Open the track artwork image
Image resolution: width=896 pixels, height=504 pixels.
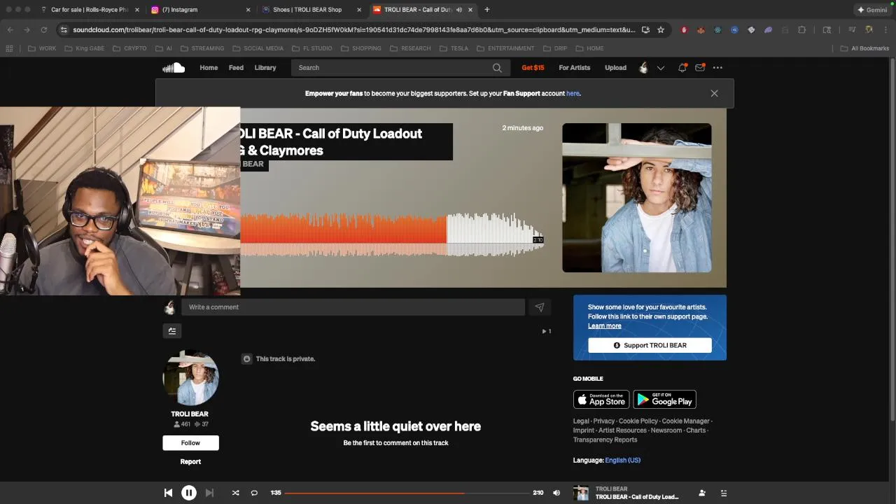(x=637, y=198)
